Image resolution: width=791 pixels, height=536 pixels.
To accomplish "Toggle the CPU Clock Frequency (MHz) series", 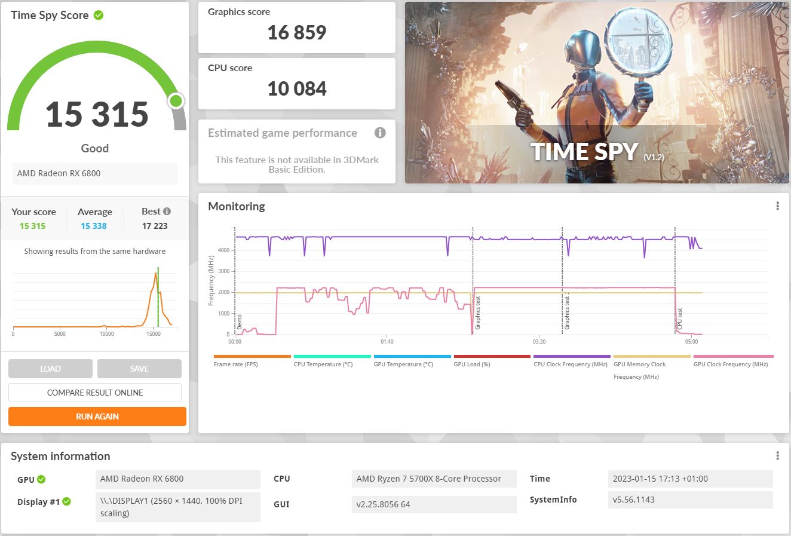I will tap(570, 364).
